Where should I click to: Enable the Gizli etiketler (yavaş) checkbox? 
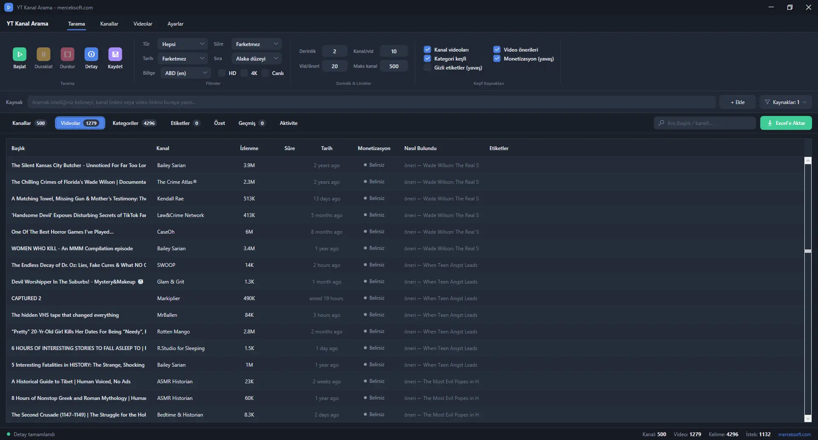[427, 67]
